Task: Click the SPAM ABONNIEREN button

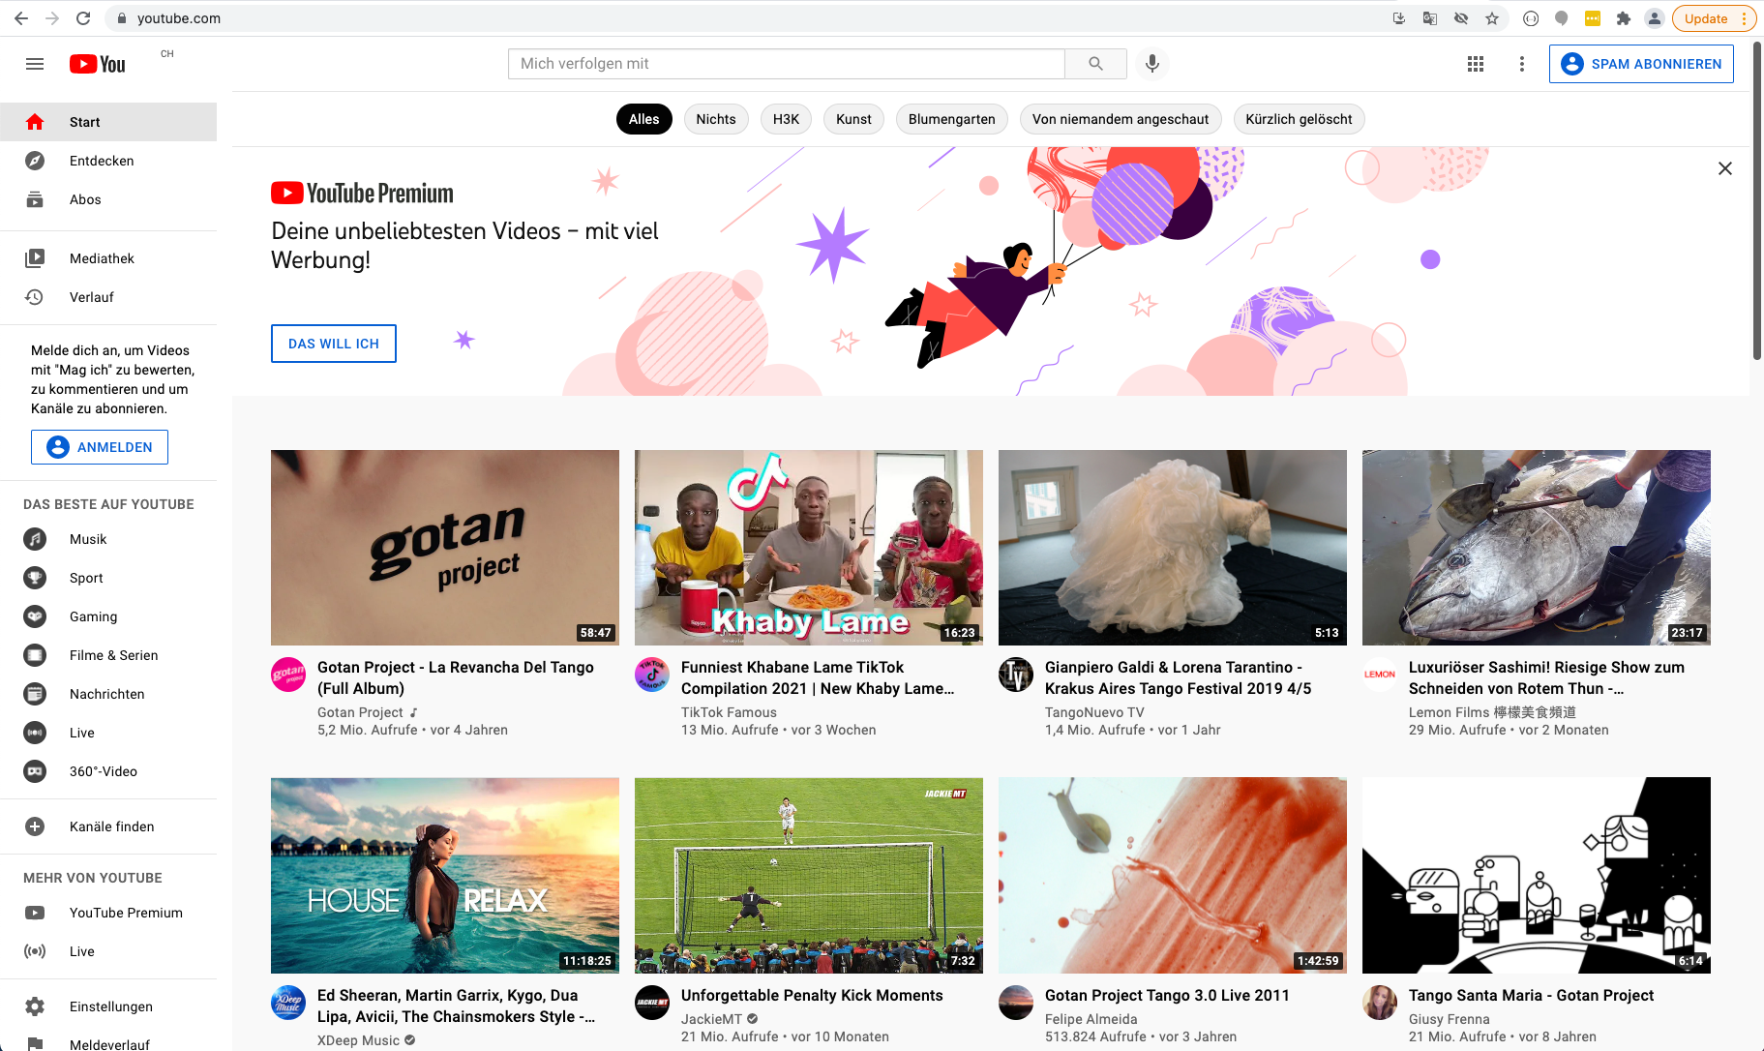Action: click(x=1641, y=64)
